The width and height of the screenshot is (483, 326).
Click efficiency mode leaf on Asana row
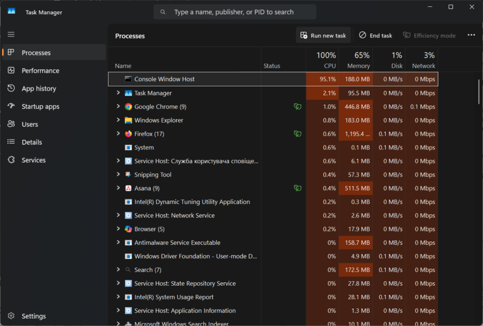298,188
